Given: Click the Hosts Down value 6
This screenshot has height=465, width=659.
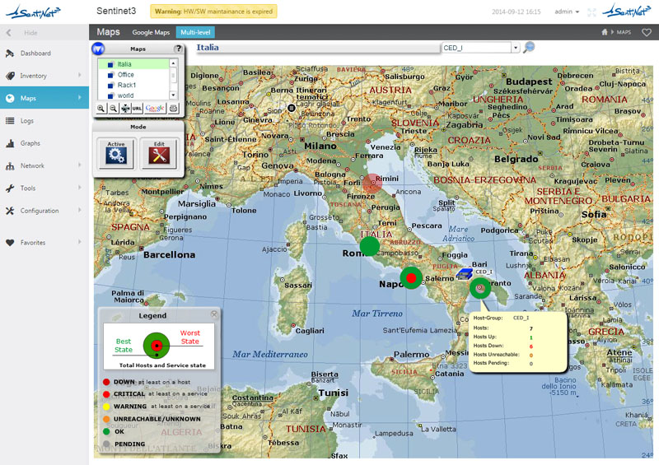Looking at the screenshot, I should pos(530,346).
